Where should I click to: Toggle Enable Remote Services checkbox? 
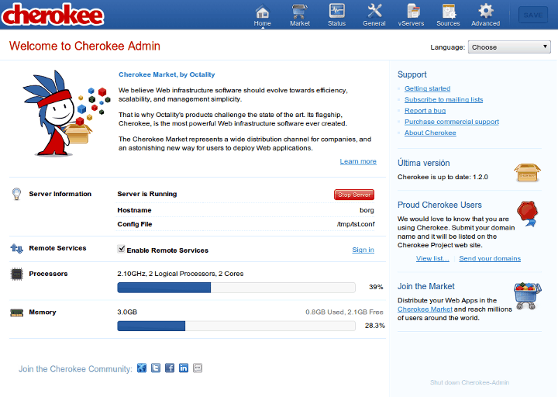[122, 250]
